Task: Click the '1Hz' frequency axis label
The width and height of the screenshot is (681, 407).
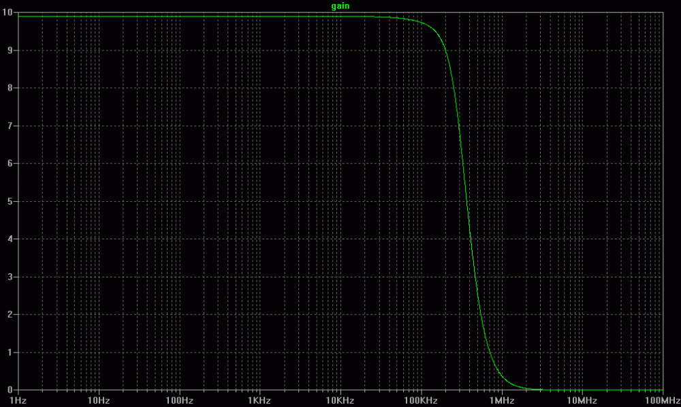Action: (18, 400)
